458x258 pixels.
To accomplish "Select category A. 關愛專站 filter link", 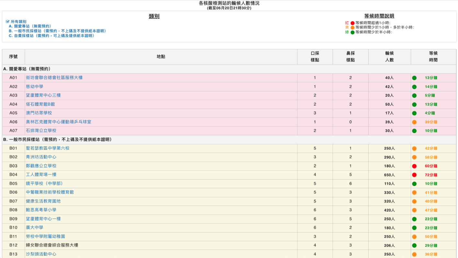I will pyautogui.click(x=30, y=26).
